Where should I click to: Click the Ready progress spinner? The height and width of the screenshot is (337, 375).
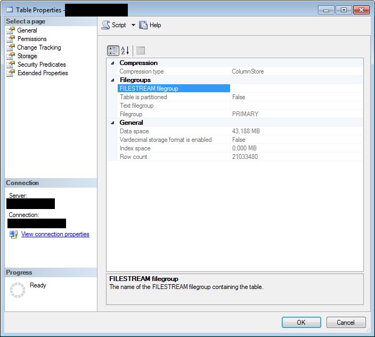(x=18, y=290)
